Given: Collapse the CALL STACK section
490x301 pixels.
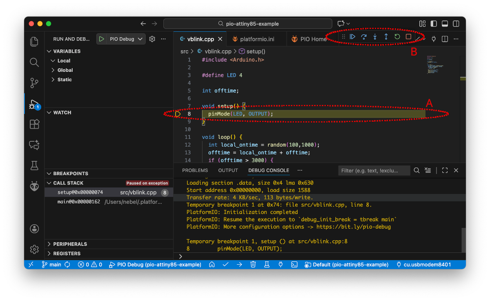Looking at the screenshot, I should click(x=65, y=183).
